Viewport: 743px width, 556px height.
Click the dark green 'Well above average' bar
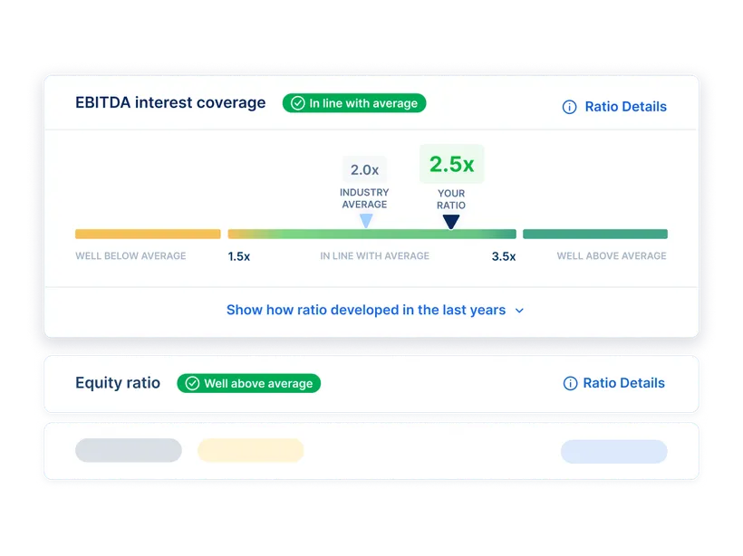(595, 234)
